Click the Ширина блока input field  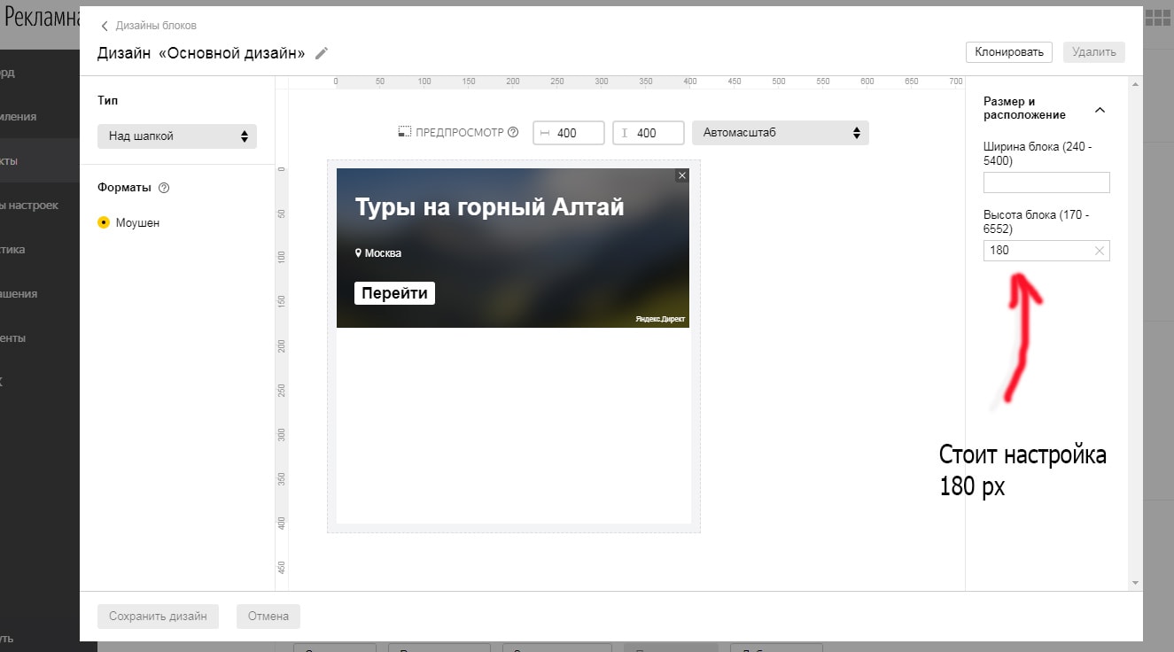(1046, 182)
